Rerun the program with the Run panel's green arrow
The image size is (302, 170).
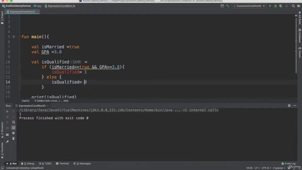click(8, 111)
